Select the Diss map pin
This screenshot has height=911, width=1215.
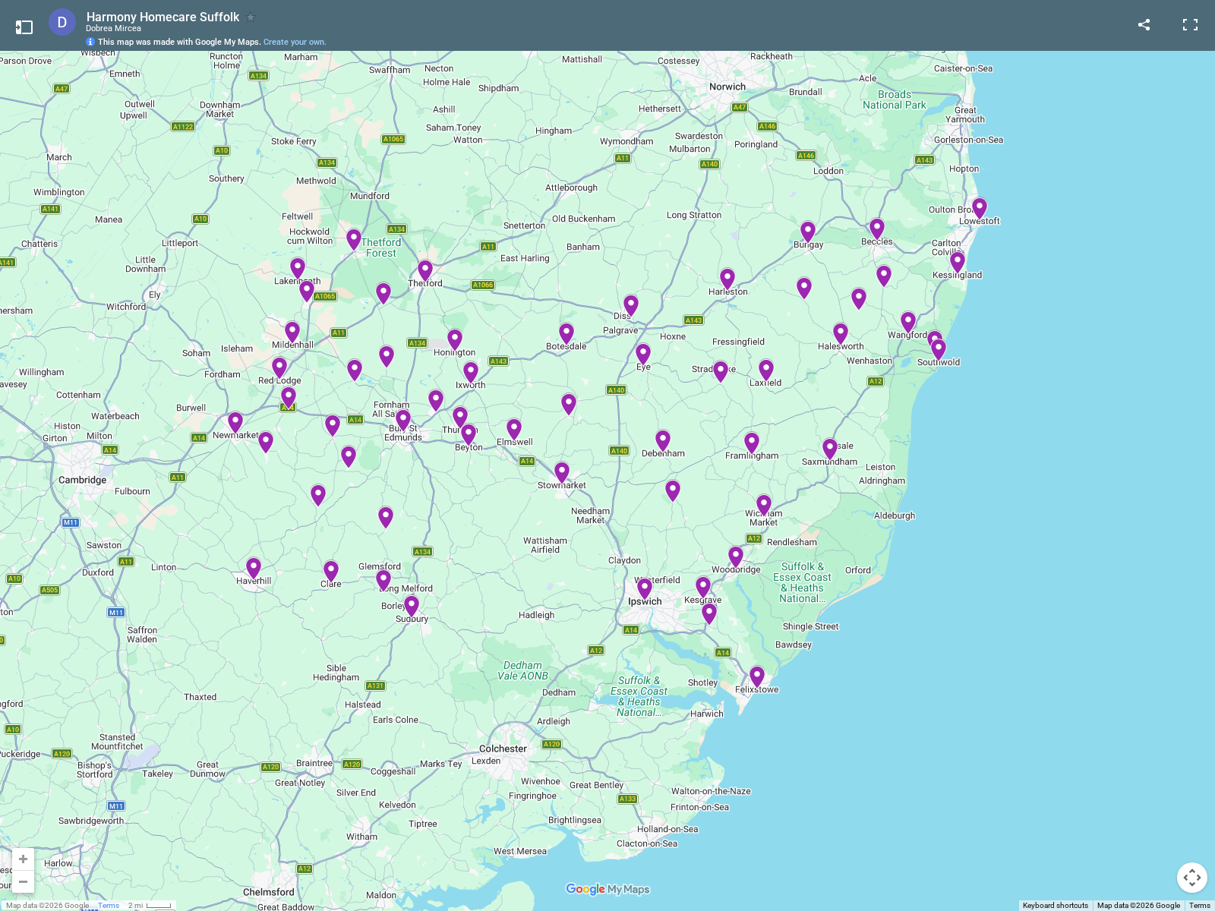(631, 305)
